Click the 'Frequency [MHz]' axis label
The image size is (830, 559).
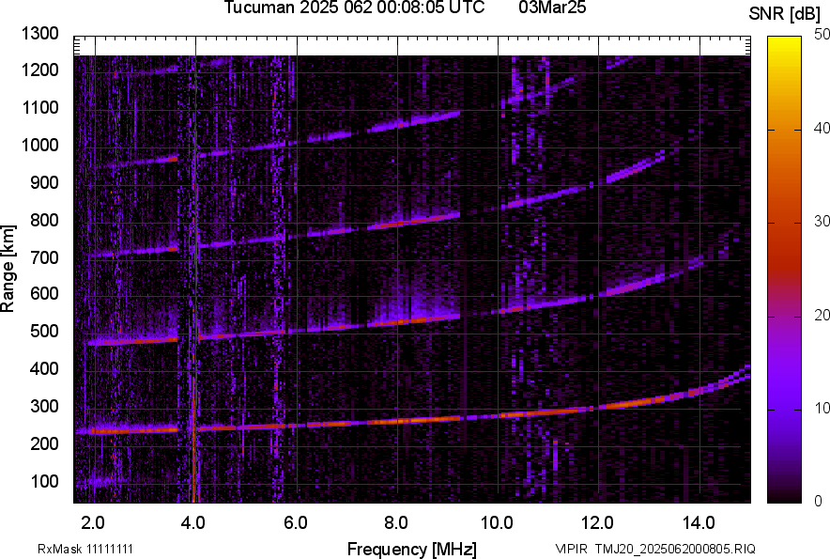click(x=411, y=549)
